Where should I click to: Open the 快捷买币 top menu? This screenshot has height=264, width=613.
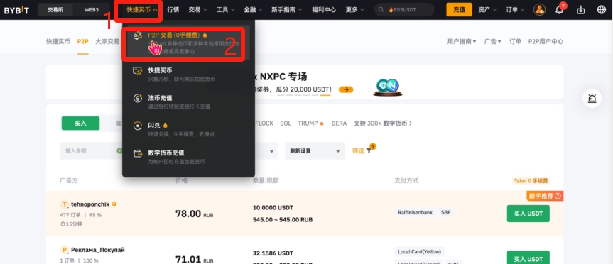click(x=142, y=10)
